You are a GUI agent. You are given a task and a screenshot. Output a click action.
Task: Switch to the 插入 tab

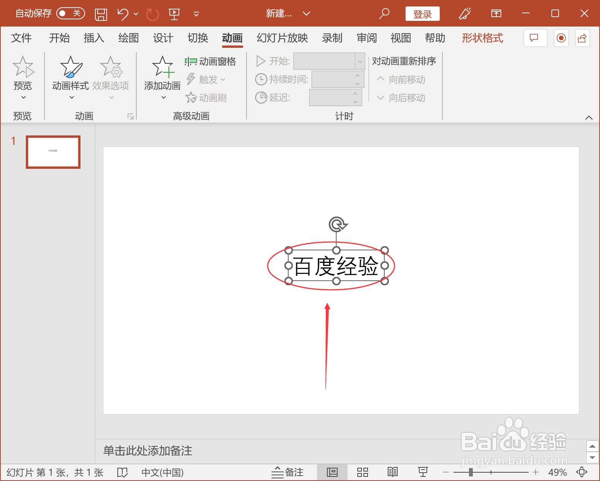[94, 38]
